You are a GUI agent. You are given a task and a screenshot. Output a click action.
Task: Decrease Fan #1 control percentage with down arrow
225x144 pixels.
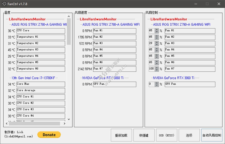pyautogui.click(x=157, y=32)
